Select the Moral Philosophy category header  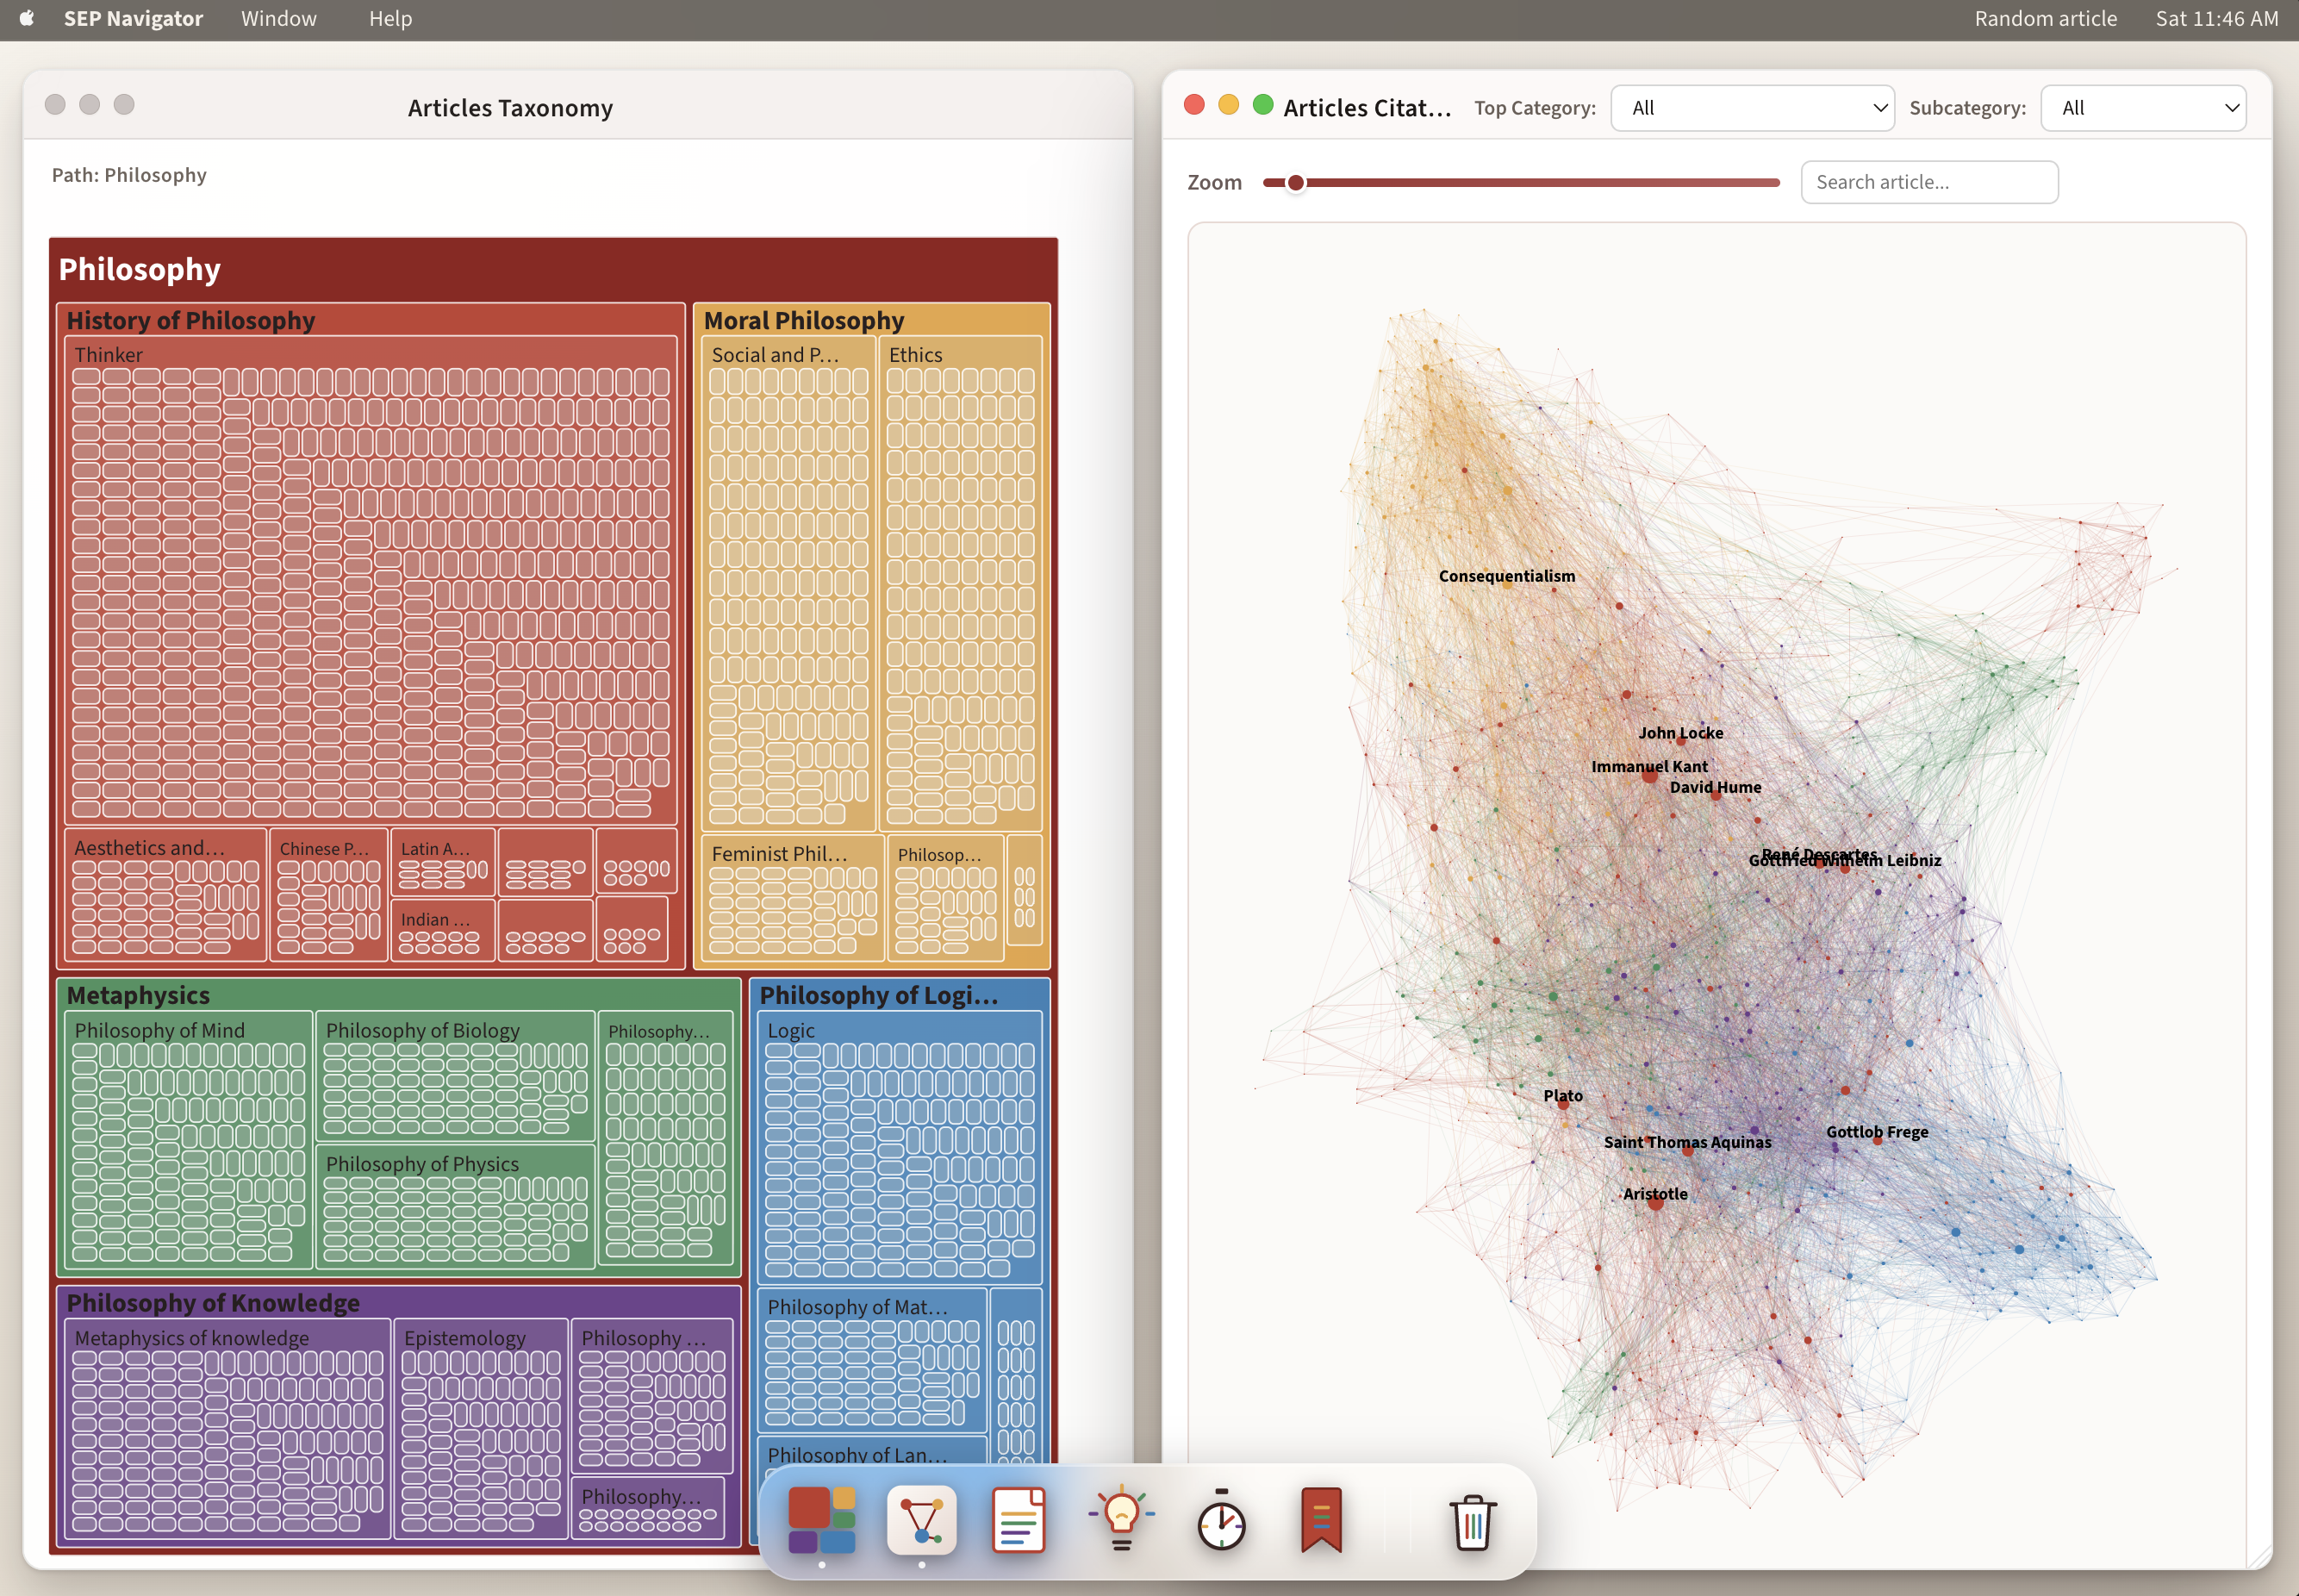click(803, 320)
